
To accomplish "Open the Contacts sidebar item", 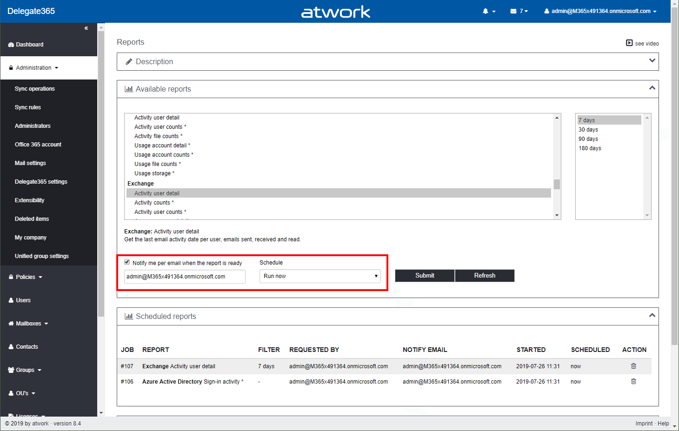I will coord(27,347).
